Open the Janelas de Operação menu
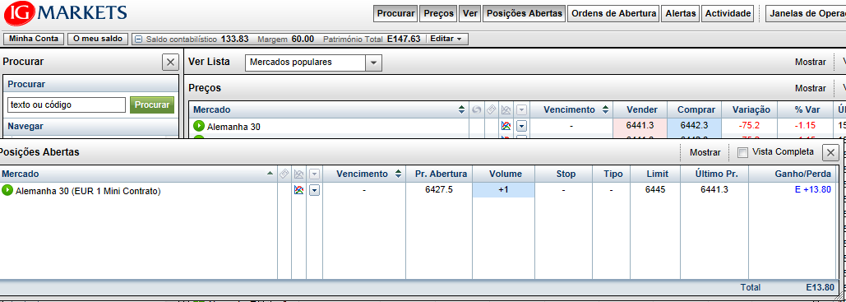846x302 pixels. pyautogui.click(x=807, y=13)
